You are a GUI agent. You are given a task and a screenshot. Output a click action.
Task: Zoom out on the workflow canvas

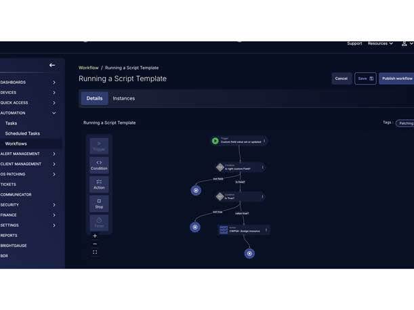pos(95,244)
